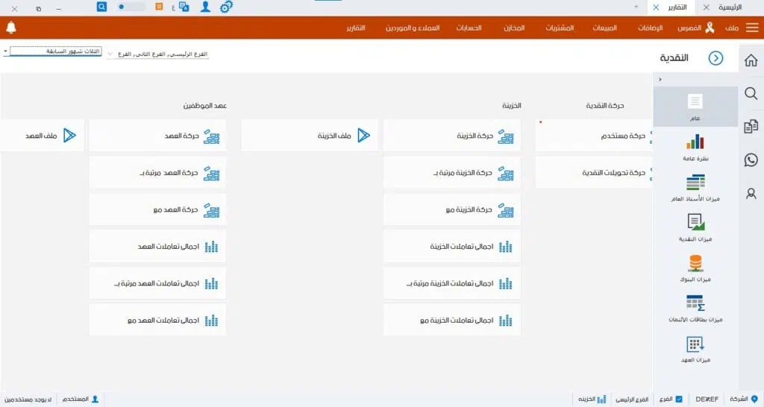Open the search magnifier in sidebar
Image resolution: width=764 pixels, height=407 pixels.
[751, 93]
